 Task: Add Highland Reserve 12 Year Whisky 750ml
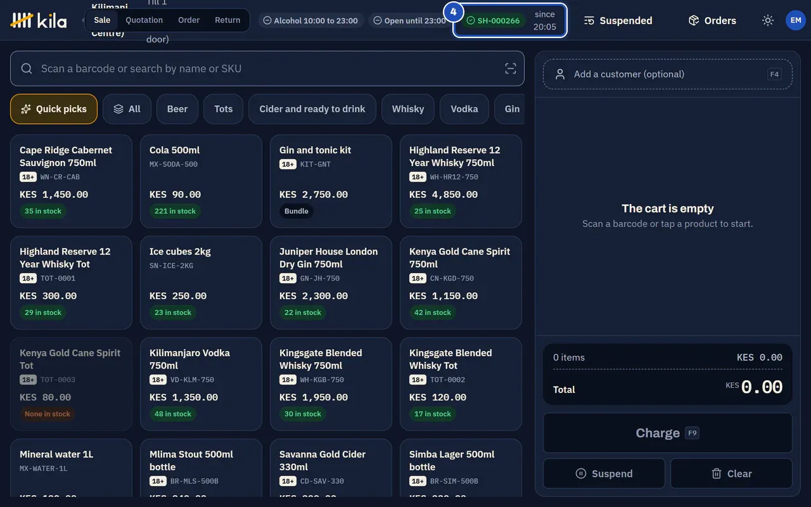point(461,181)
